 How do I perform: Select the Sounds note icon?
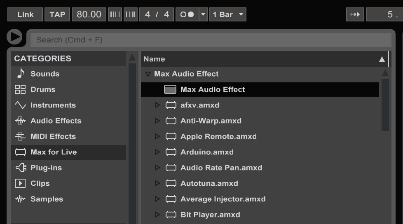click(x=20, y=74)
